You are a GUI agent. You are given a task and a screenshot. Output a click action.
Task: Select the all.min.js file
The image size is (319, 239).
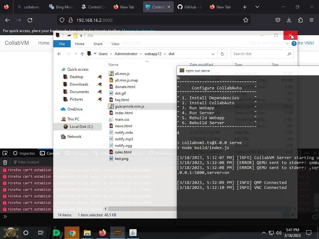click(122, 74)
